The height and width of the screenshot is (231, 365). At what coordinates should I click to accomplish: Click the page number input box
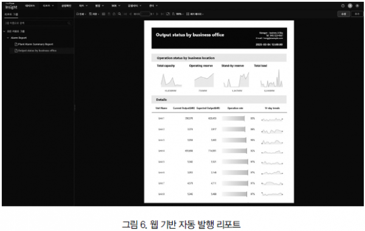pos(145,14)
